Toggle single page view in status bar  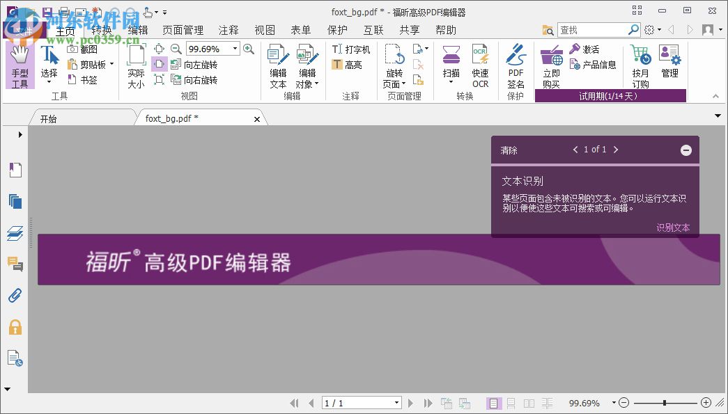(494, 403)
